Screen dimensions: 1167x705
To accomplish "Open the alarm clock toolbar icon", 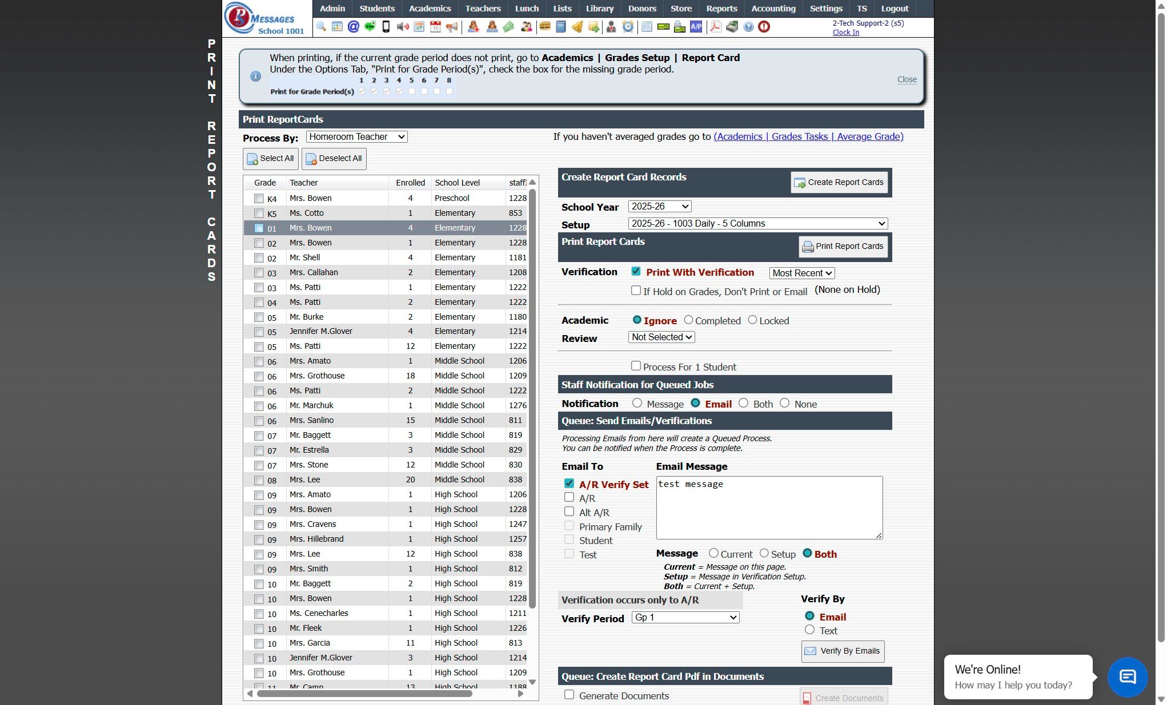I will pos(628,27).
